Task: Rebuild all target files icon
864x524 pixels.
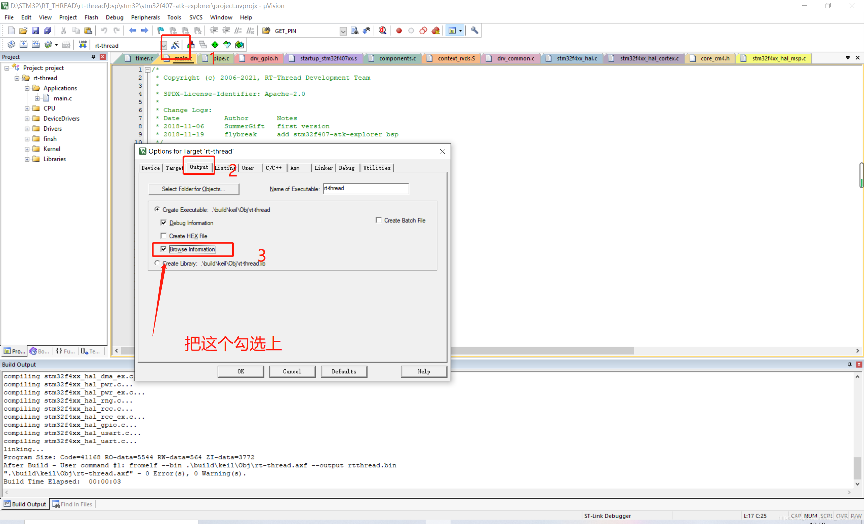Action: coord(36,45)
